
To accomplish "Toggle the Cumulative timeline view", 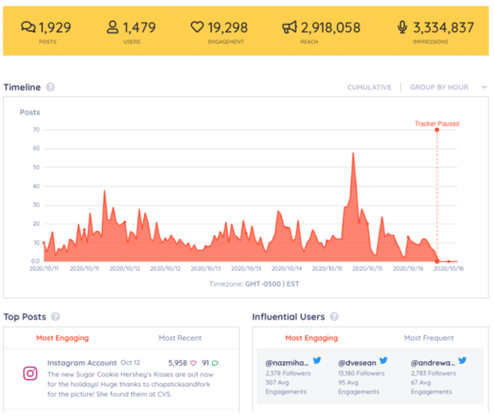I will click(x=369, y=88).
